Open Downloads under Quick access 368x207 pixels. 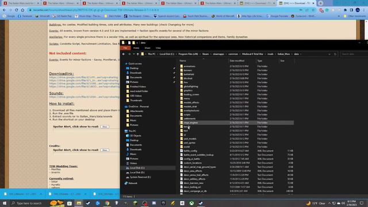pyautogui.click(x=136, y=73)
